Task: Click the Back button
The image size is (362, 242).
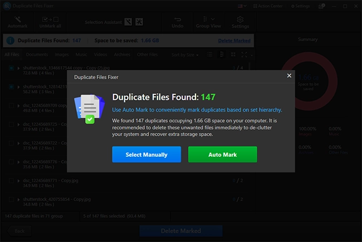Action: point(19,231)
